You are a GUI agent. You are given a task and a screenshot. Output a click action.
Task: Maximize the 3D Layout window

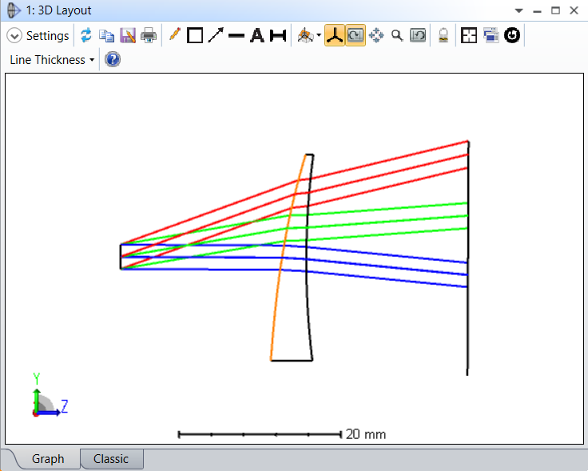555,10
